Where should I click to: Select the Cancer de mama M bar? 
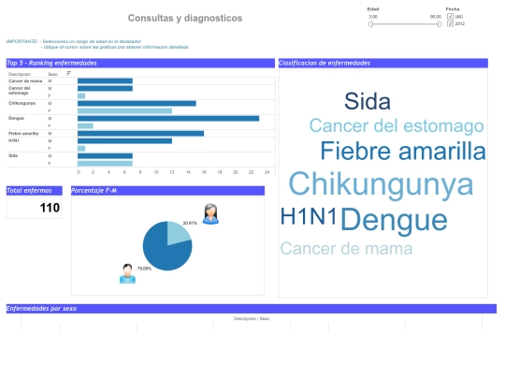click(105, 80)
